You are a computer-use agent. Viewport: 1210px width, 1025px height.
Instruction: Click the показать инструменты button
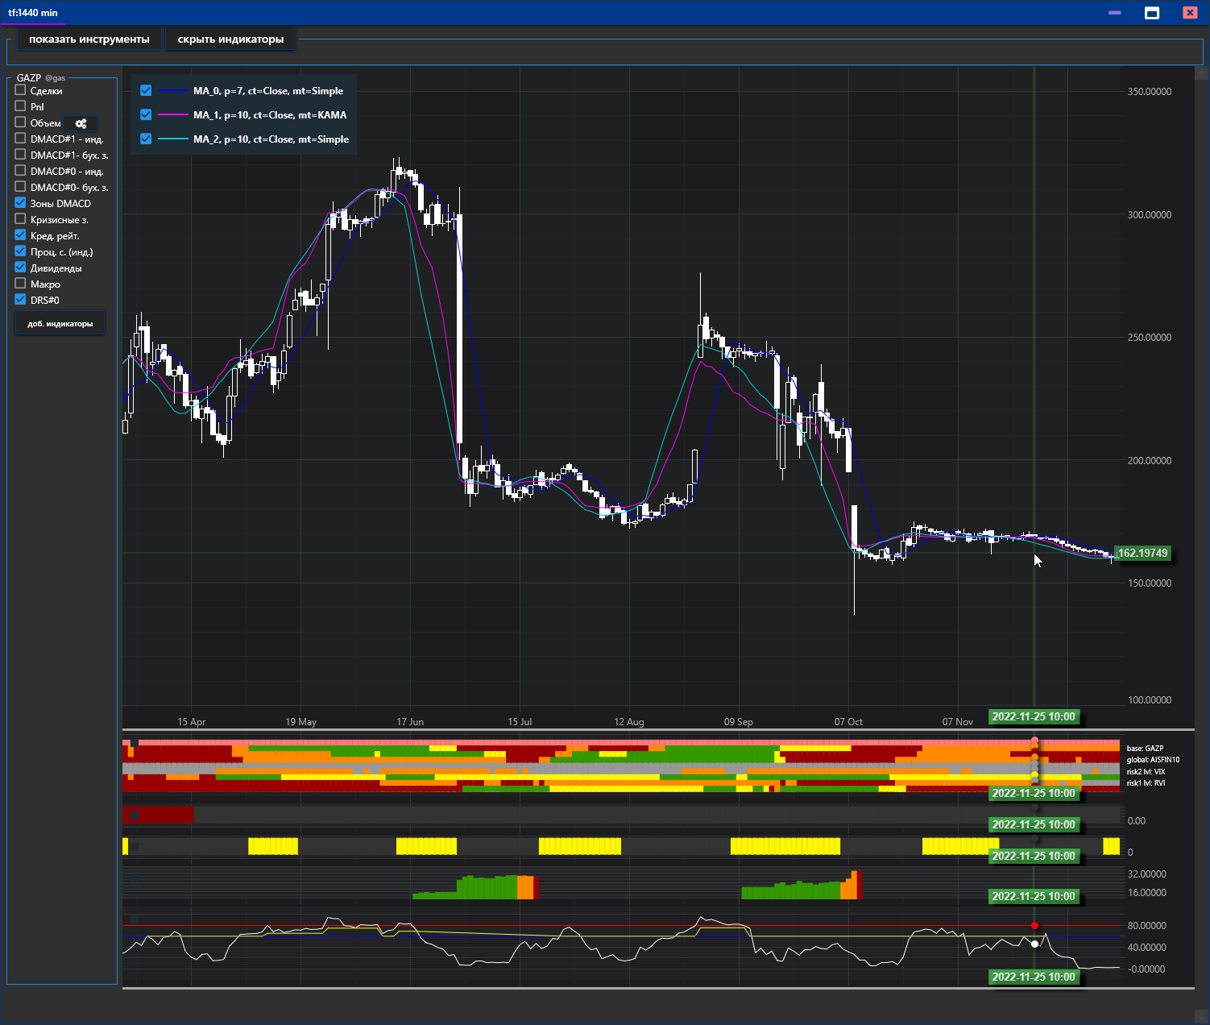(89, 39)
